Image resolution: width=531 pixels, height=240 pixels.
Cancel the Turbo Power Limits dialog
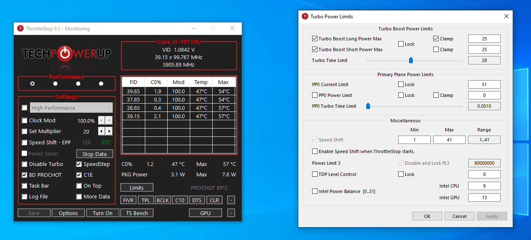[459, 216]
